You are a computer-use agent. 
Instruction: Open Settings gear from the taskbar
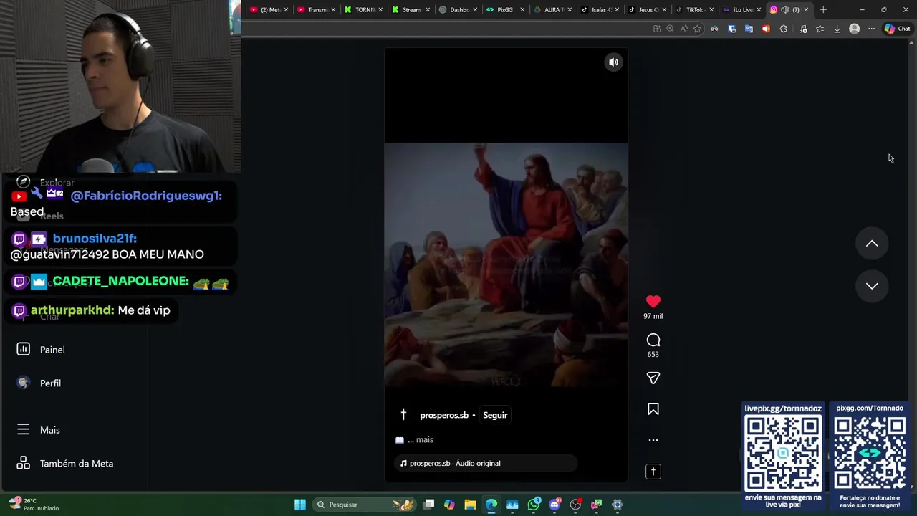tap(617, 505)
